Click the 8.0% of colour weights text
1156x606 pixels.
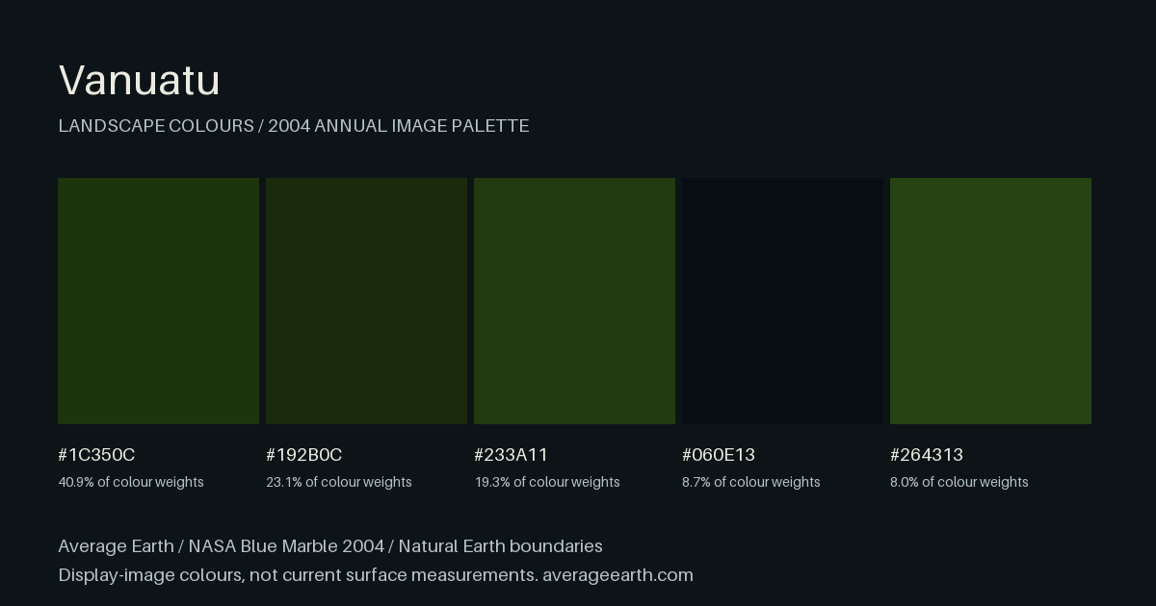click(959, 482)
